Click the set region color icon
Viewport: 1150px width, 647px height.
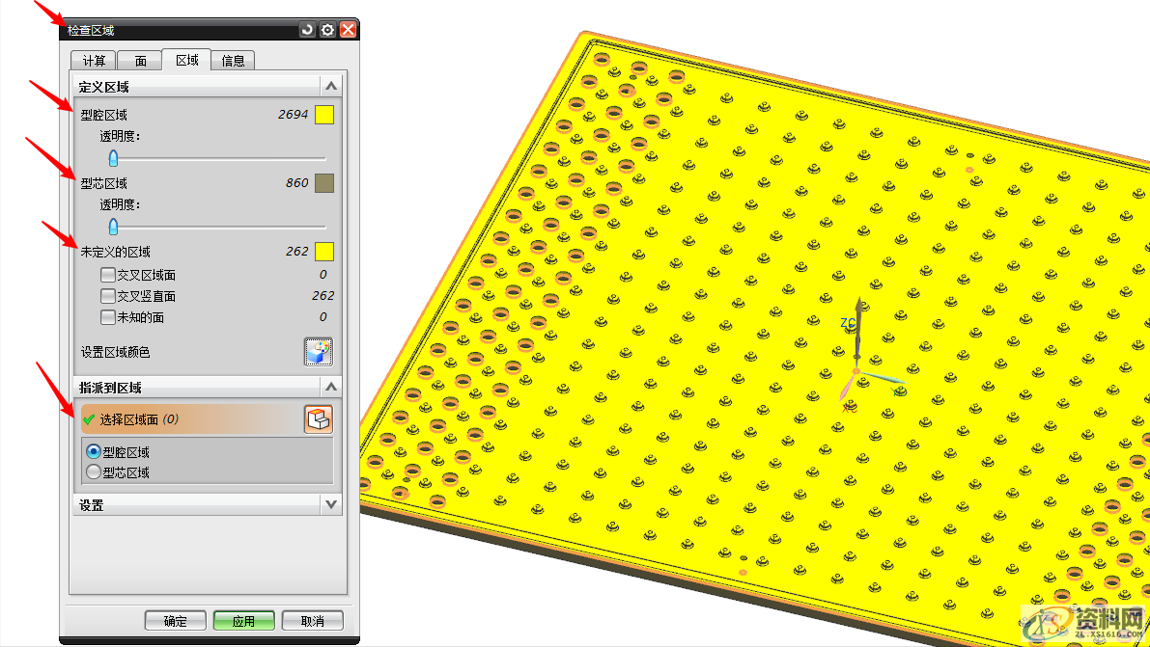point(319,352)
